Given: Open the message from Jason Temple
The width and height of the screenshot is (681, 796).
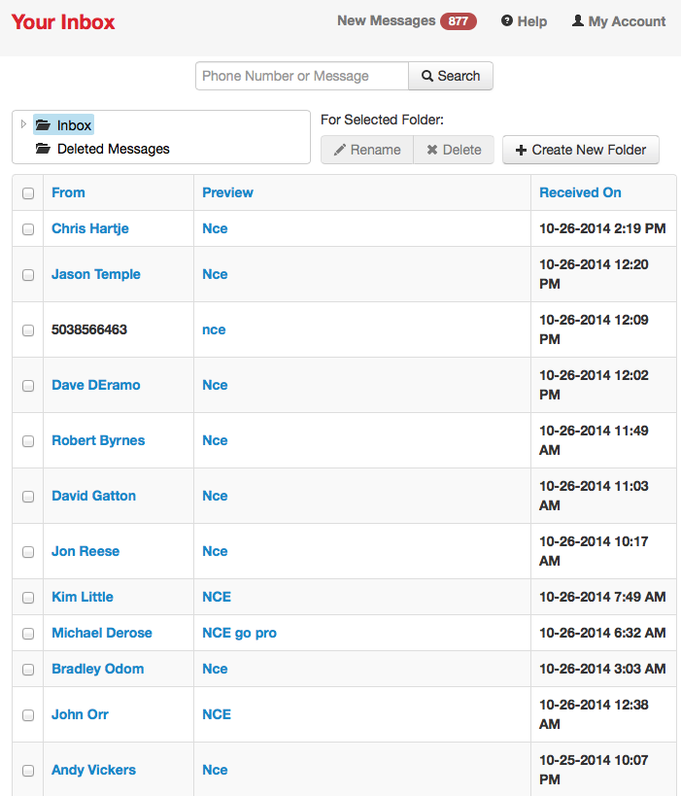Looking at the screenshot, I should (x=96, y=274).
